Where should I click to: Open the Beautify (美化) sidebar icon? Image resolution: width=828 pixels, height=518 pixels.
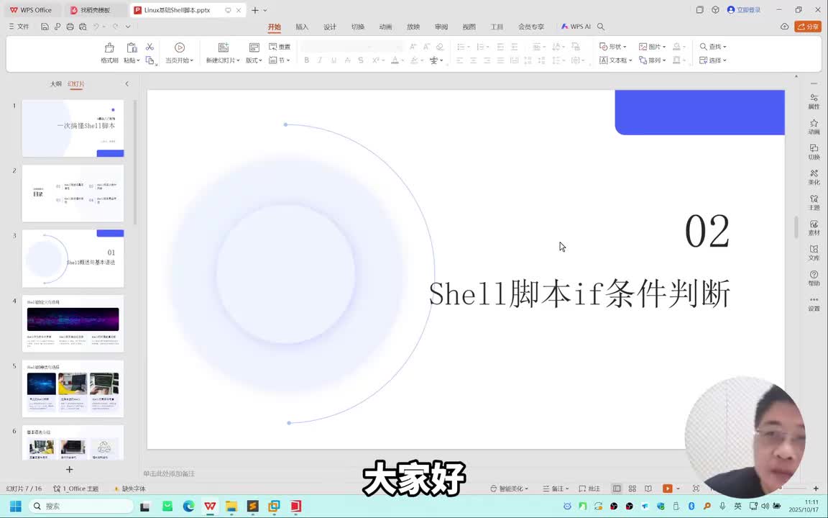pos(814,177)
